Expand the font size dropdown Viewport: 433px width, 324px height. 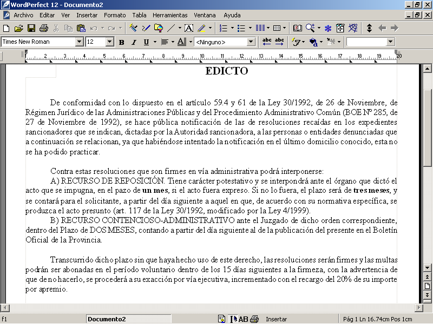pos(110,42)
